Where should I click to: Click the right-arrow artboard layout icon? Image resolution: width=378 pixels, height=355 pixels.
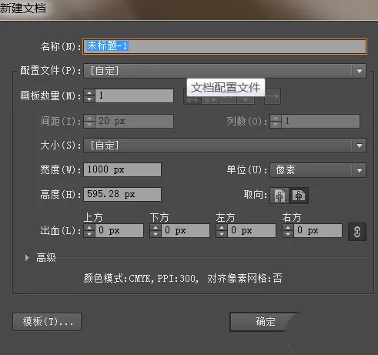pos(273,96)
